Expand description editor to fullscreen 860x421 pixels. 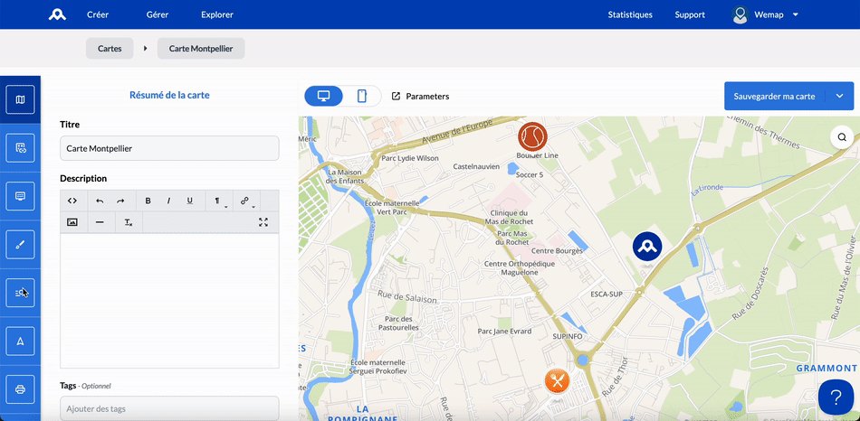click(x=263, y=222)
